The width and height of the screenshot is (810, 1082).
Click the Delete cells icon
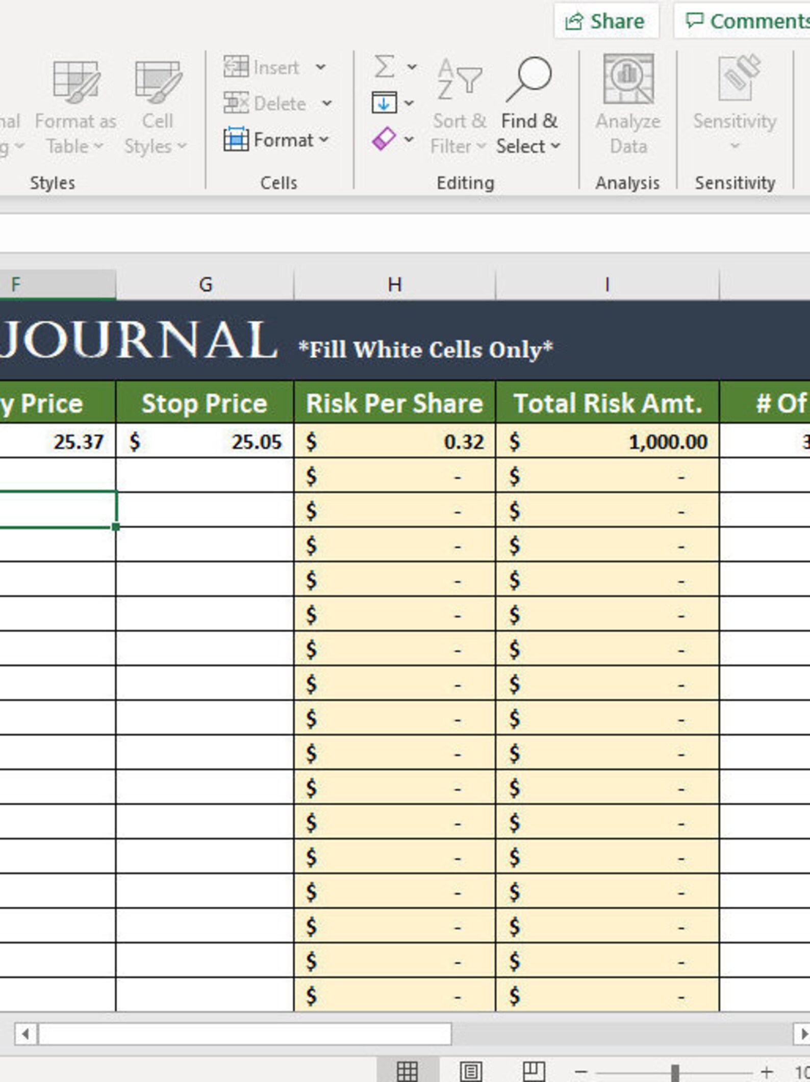(236, 103)
